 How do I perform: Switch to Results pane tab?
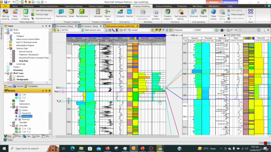pyautogui.click(x=19, y=86)
